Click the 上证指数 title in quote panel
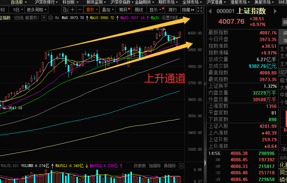 pyautogui.click(x=251, y=11)
